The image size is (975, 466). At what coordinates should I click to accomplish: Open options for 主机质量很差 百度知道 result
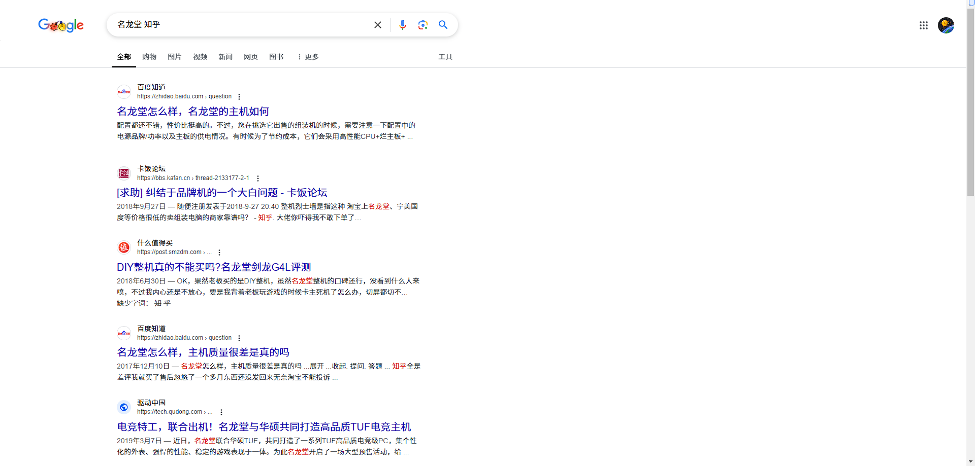[x=239, y=338]
